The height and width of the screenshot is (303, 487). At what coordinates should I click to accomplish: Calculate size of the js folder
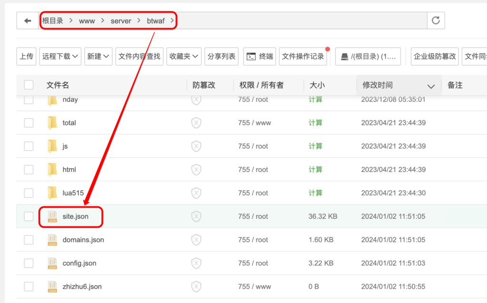click(315, 146)
